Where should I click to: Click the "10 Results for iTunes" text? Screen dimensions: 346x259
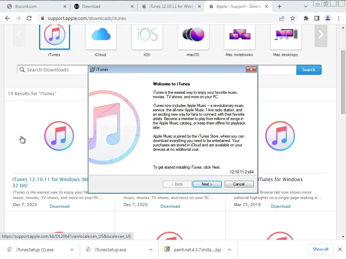pyautogui.click(x=32, y=94)
